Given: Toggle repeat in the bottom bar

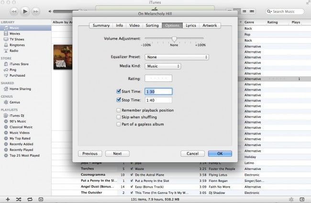Looking at the screenshot, I should 30,199.
